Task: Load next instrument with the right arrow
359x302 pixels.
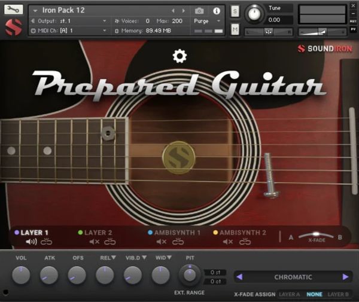Action: (x=184, y=11)
